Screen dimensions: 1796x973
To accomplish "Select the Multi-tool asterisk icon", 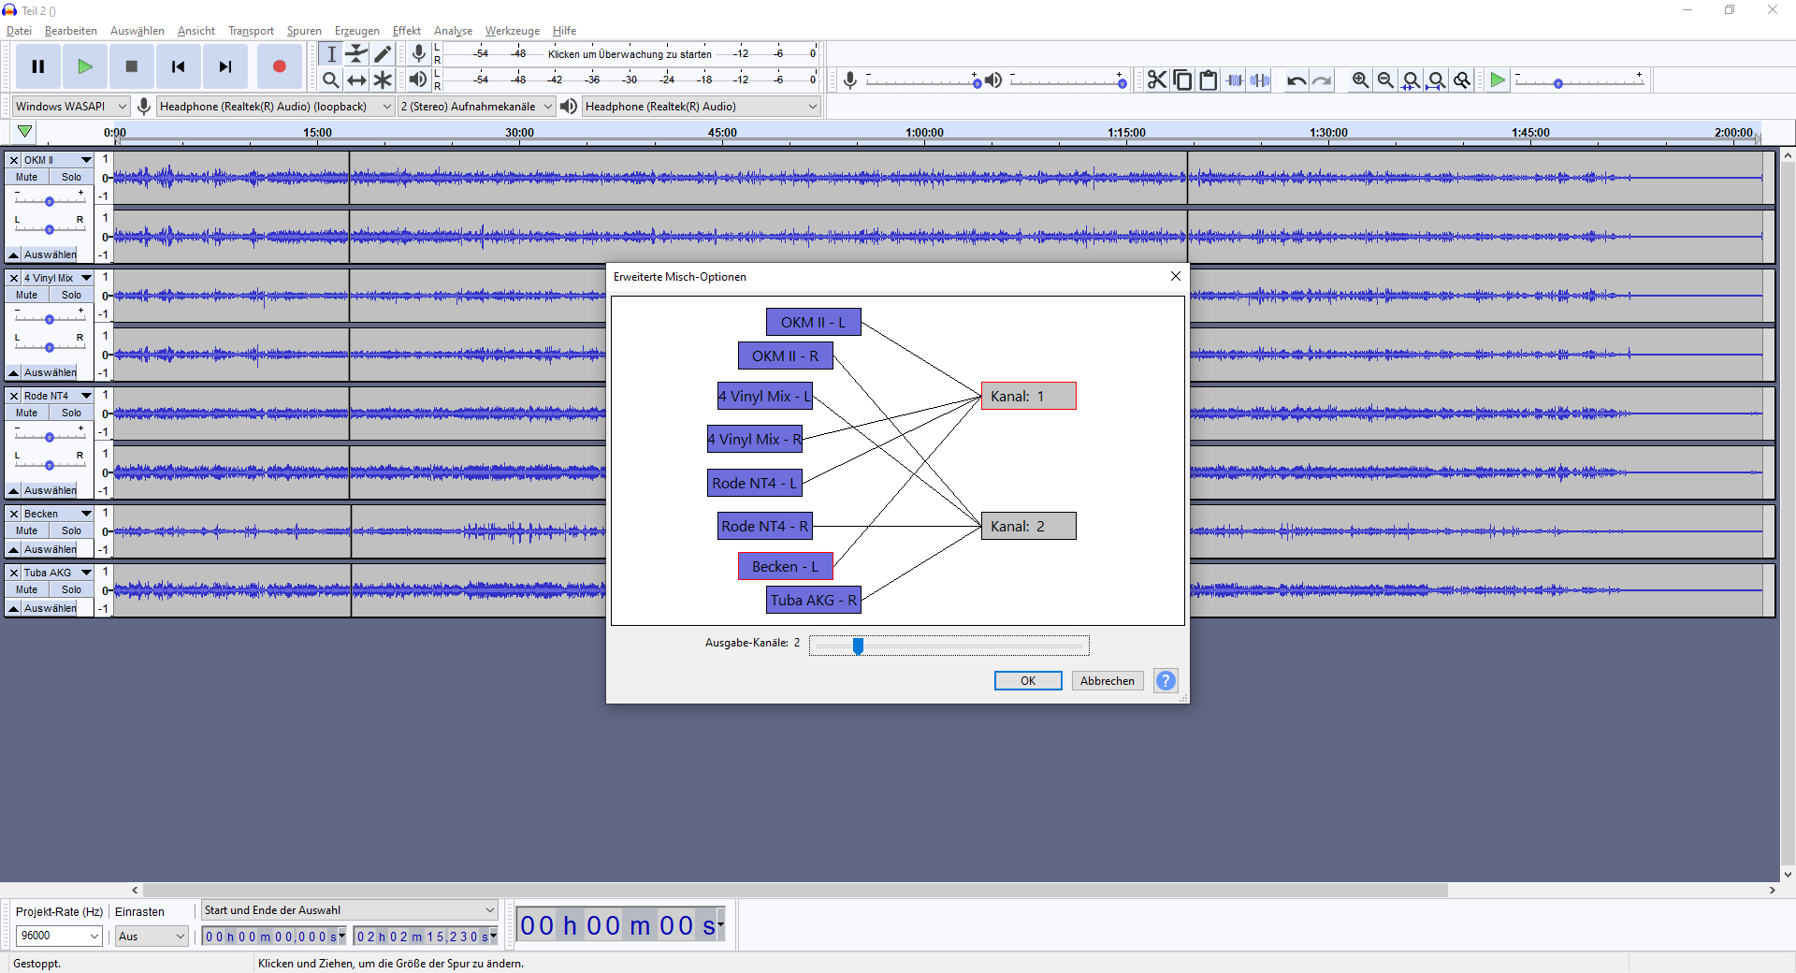I will (383, 80).
